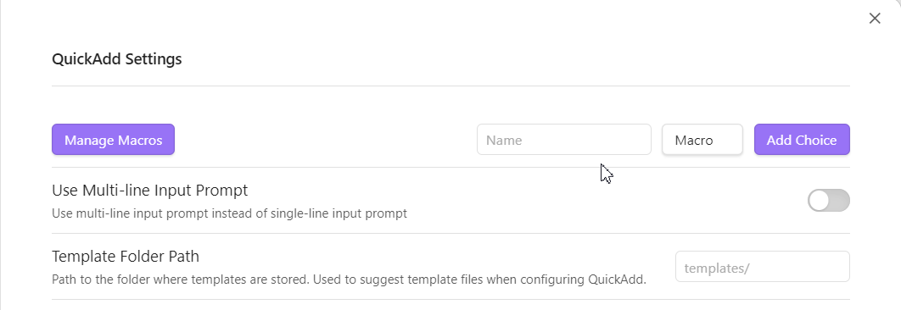
Task: Click the Template Folder Path setting title
Action: pos(126,256)
